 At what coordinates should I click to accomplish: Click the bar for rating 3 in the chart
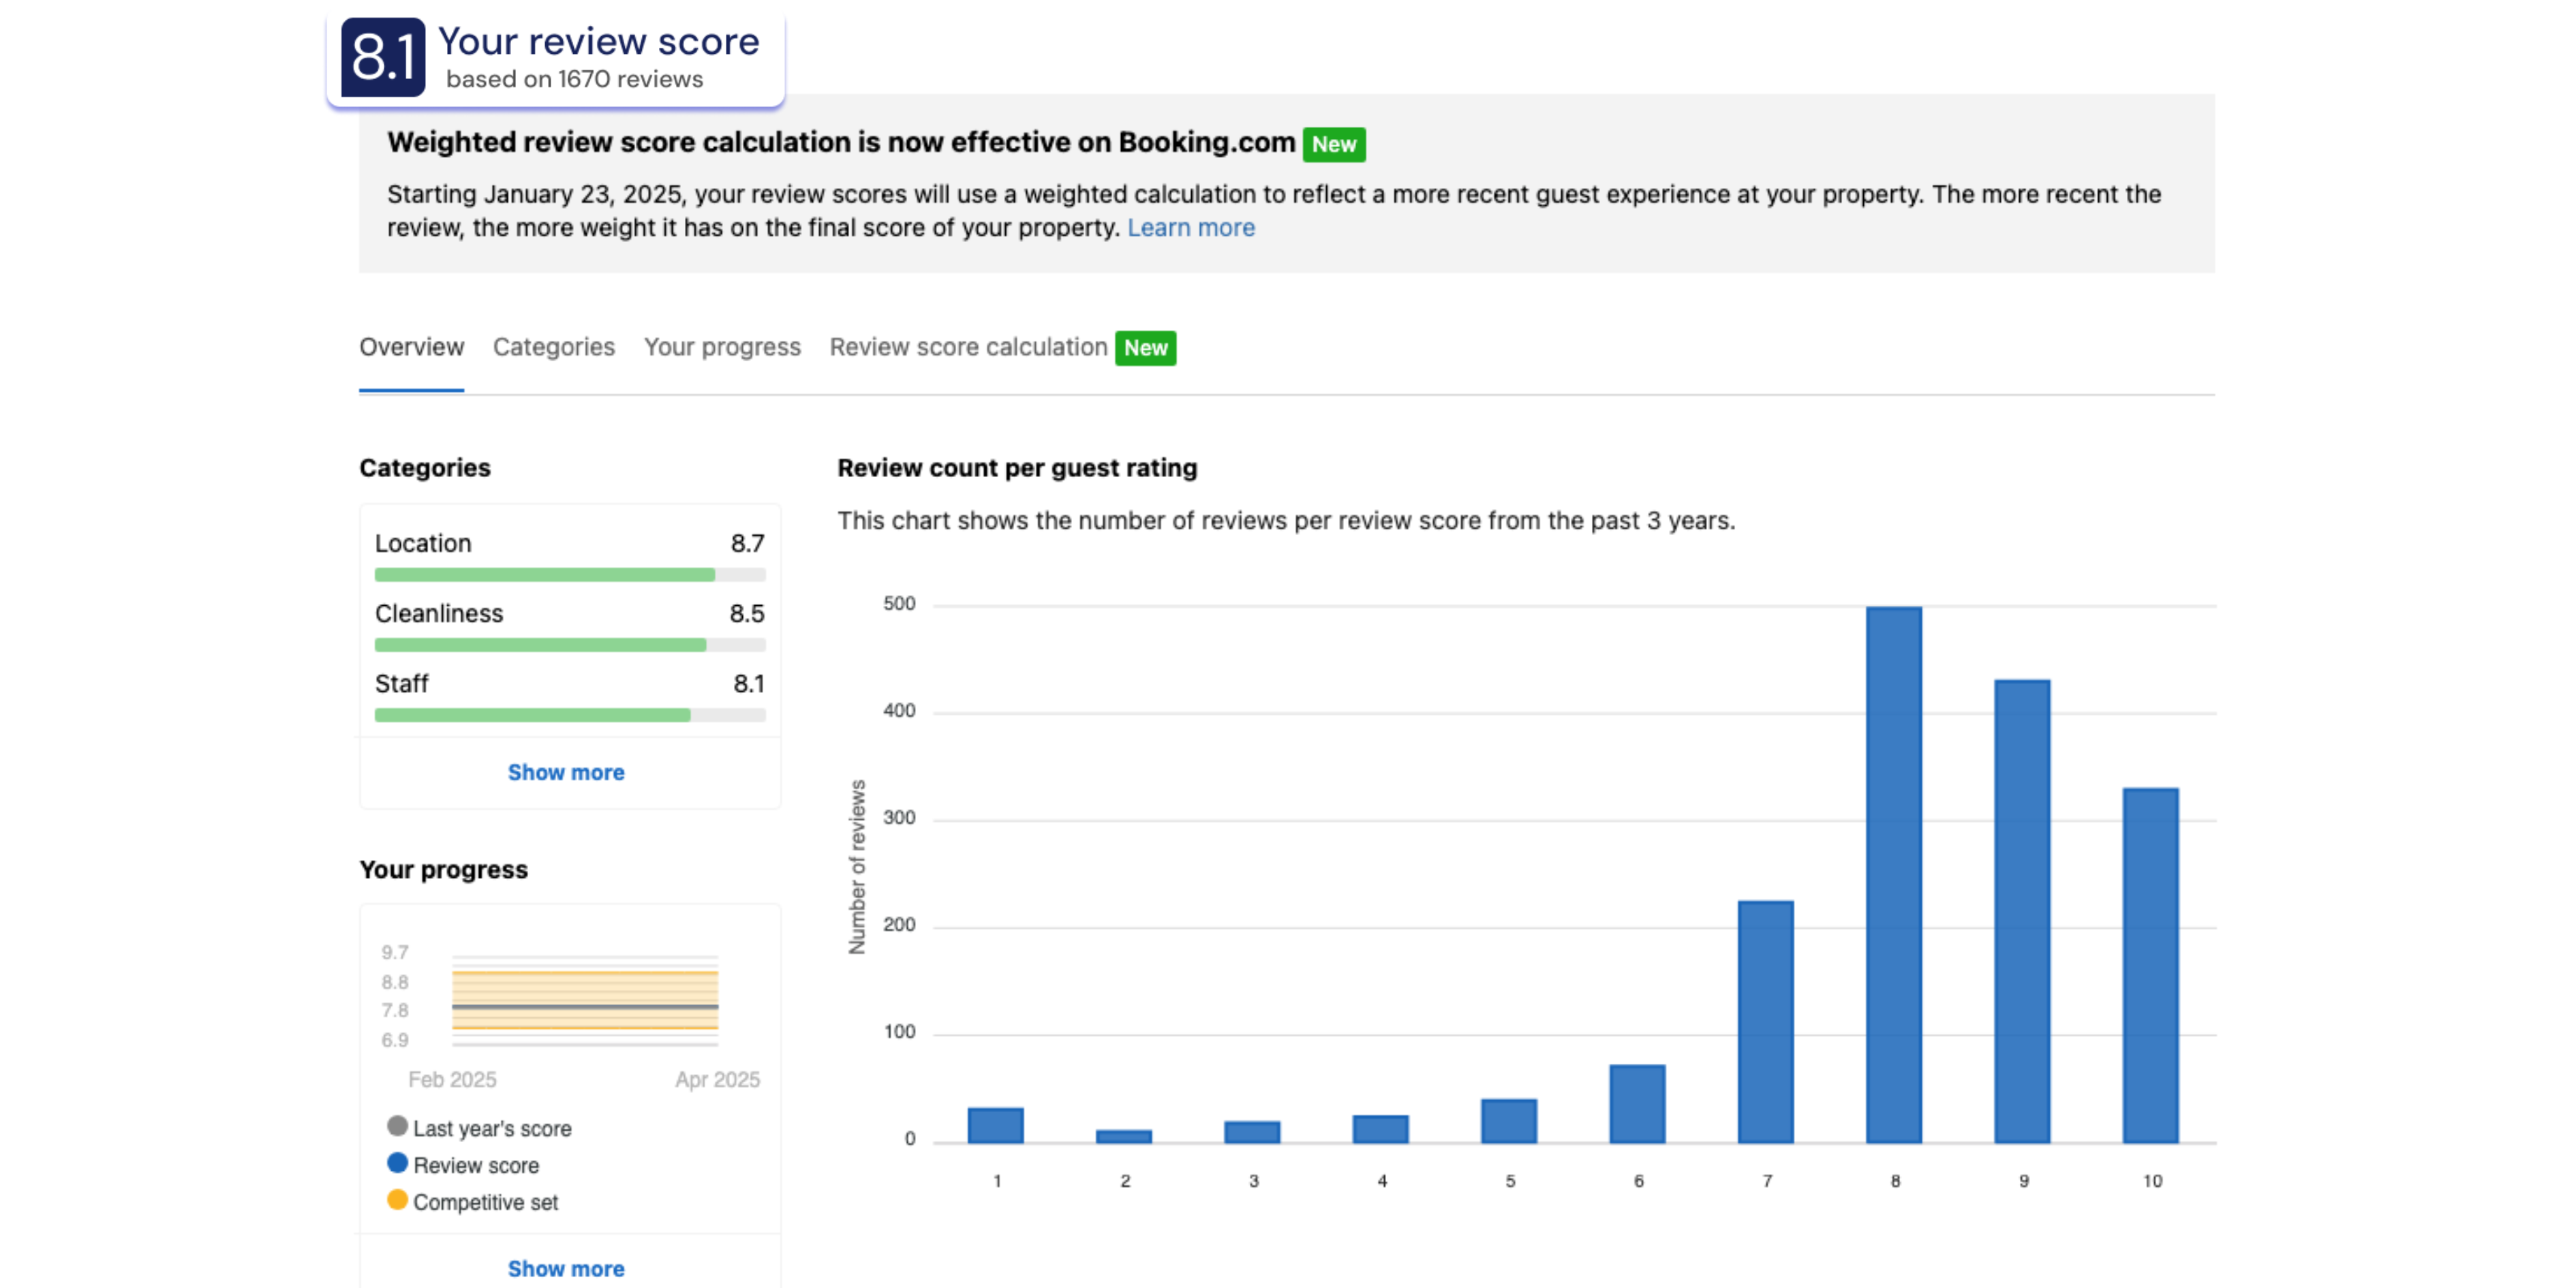point(1252,1132)
